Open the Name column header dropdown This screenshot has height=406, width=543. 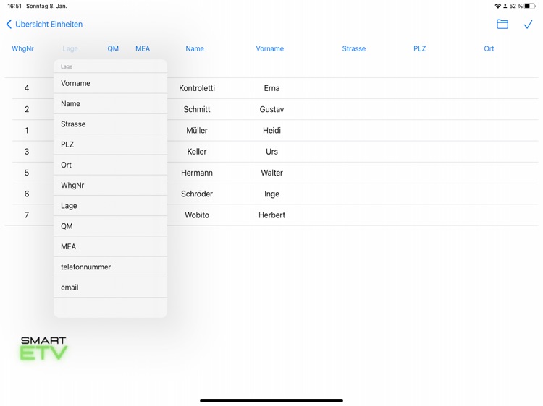(195, 48)
